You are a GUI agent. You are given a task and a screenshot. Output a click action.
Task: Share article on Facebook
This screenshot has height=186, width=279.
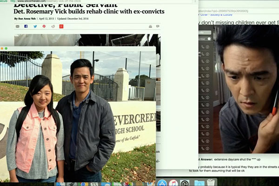click(26, 27)
